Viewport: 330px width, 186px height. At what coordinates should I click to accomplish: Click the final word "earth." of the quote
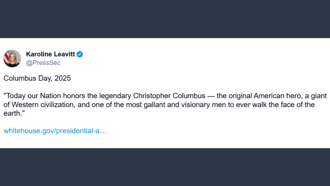tap(13, 113)
